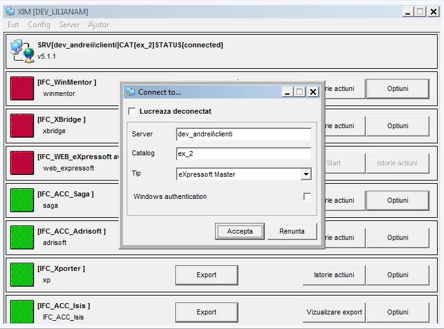Click the [IFC_Xporter ] label
This screenshot has width=444, height=329.
coord(61,268)
